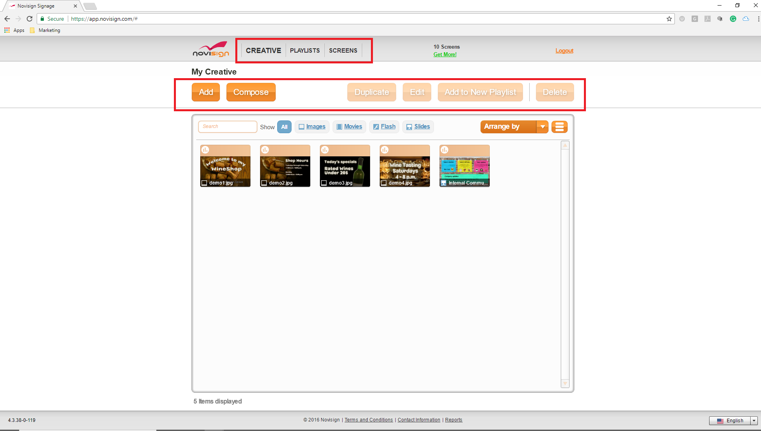This screenshot has width=761, height=445.
Task: Open Contact Information link
Action: tap(419, 420)
